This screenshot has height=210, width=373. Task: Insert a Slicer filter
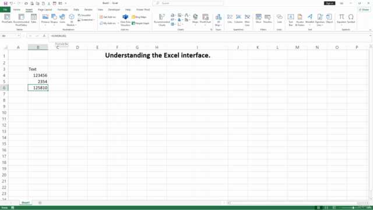pyautogui.click(x=259, y=19)
